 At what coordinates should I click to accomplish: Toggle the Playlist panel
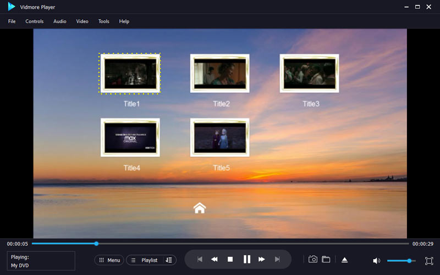click(x=146, y=260)
